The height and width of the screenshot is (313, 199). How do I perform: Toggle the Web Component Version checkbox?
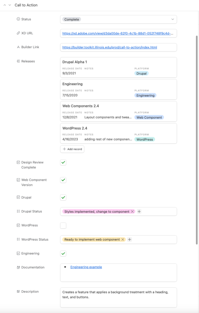pos(63,180)
